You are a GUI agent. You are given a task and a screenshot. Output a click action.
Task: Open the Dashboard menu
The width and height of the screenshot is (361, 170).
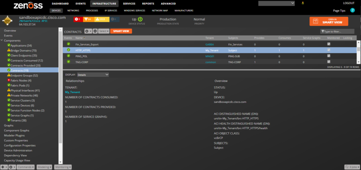60,4
